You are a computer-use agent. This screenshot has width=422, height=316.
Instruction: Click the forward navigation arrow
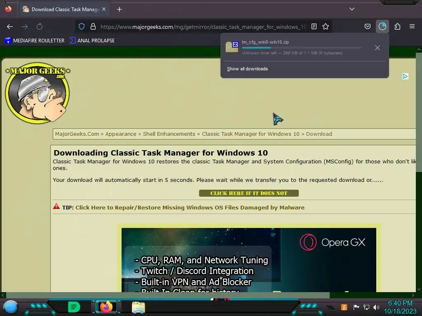pyautogui.click(x=25, y=27)
